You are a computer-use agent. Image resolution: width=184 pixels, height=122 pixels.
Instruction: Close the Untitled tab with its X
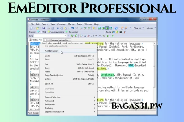tap(41, 40)
